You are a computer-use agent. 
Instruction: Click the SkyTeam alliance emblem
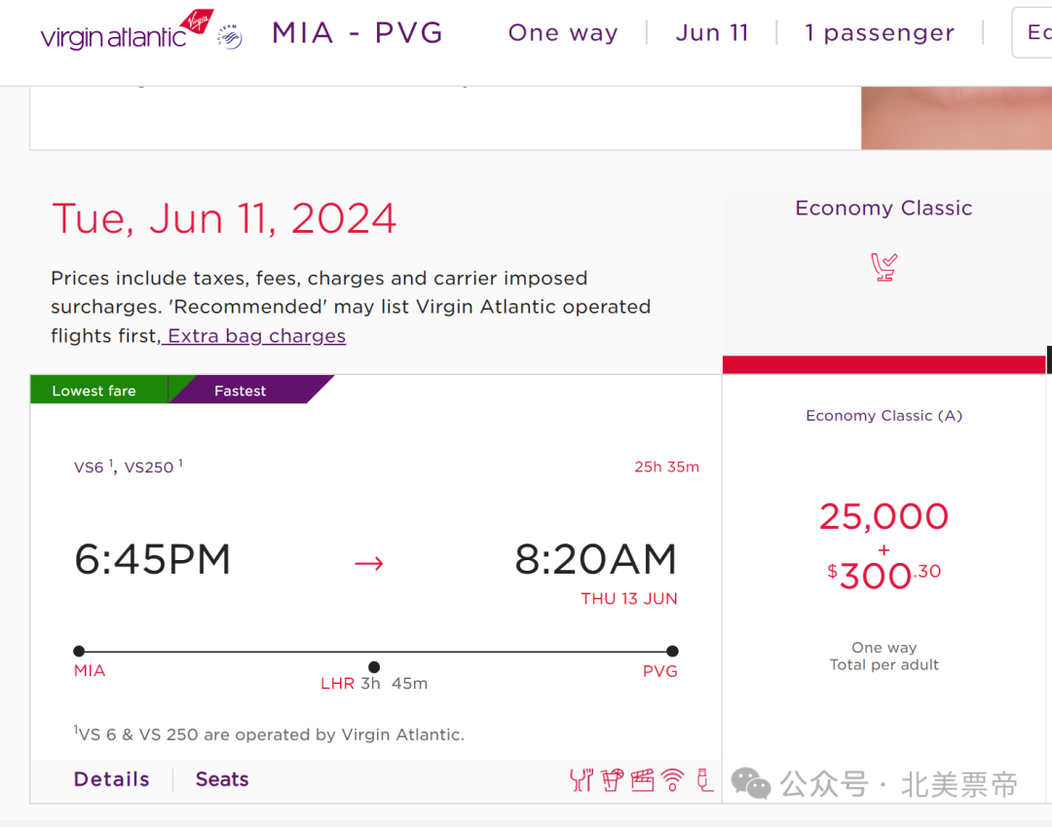point(230,37)
